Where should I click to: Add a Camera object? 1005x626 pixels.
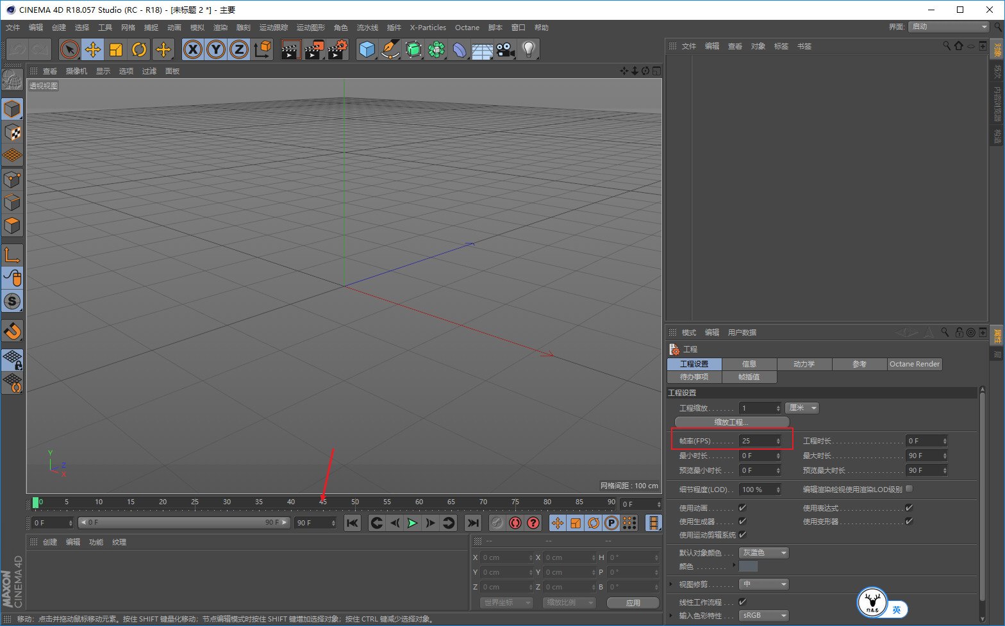[x=505, y=49]
